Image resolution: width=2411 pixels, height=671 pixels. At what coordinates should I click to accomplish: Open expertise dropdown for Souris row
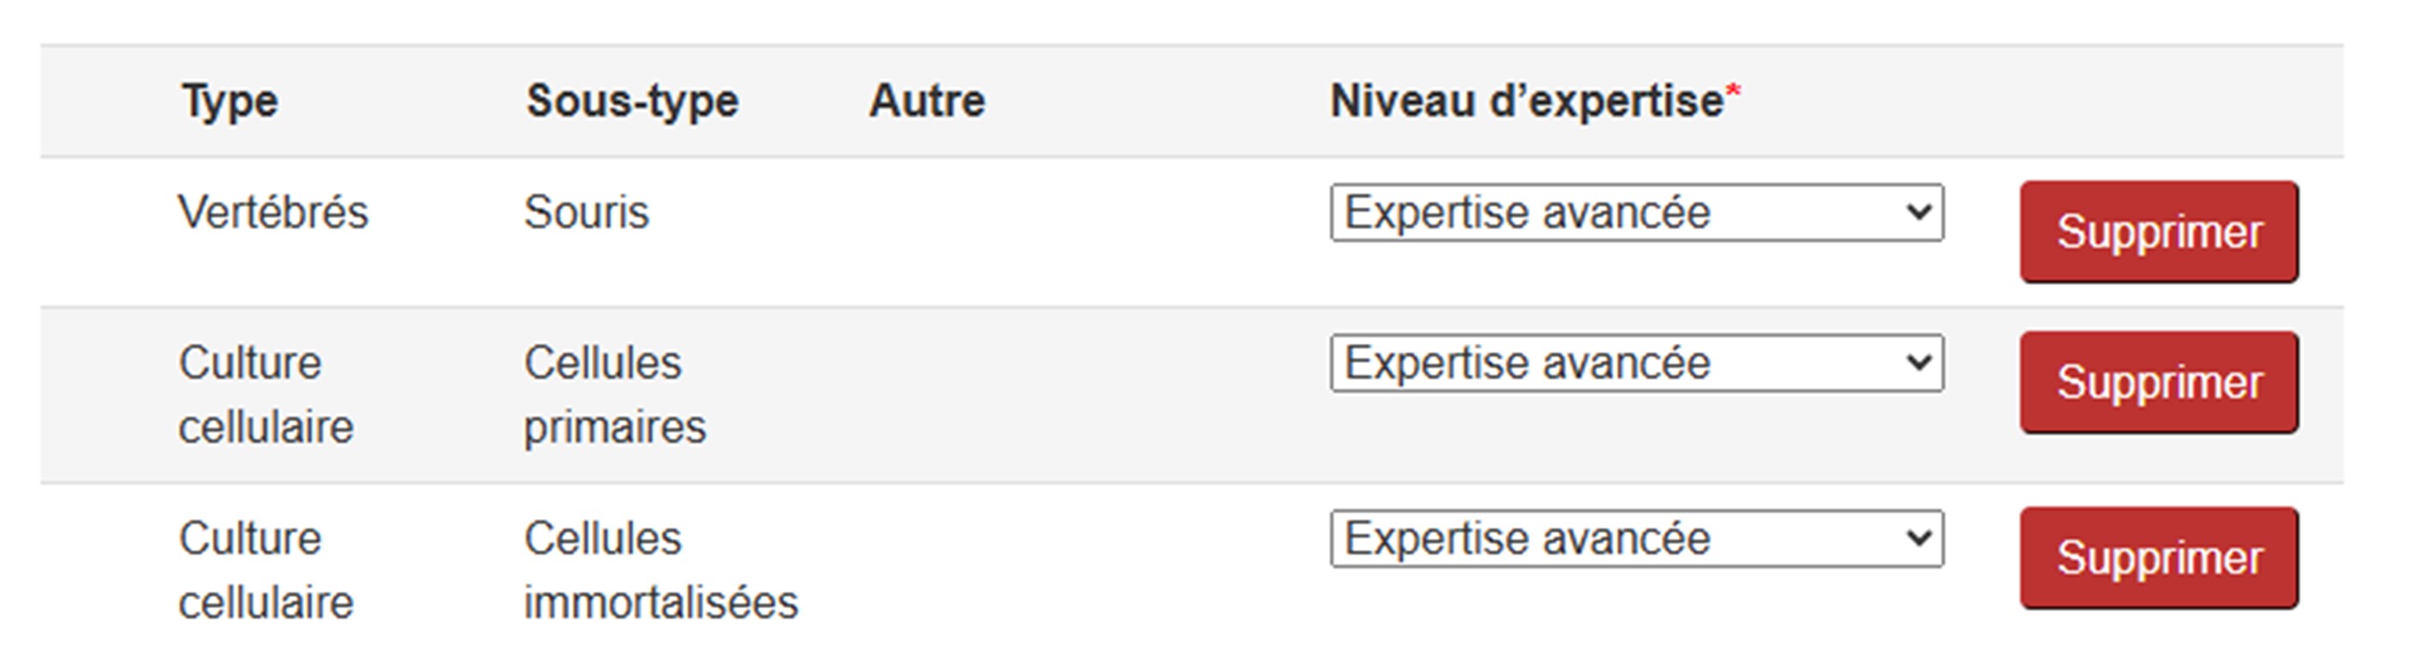(x=1636, y=213)
